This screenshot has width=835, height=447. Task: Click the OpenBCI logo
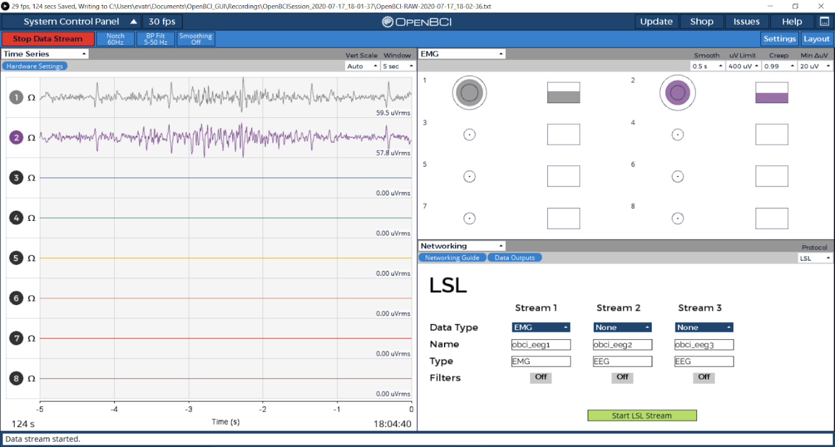417,22
